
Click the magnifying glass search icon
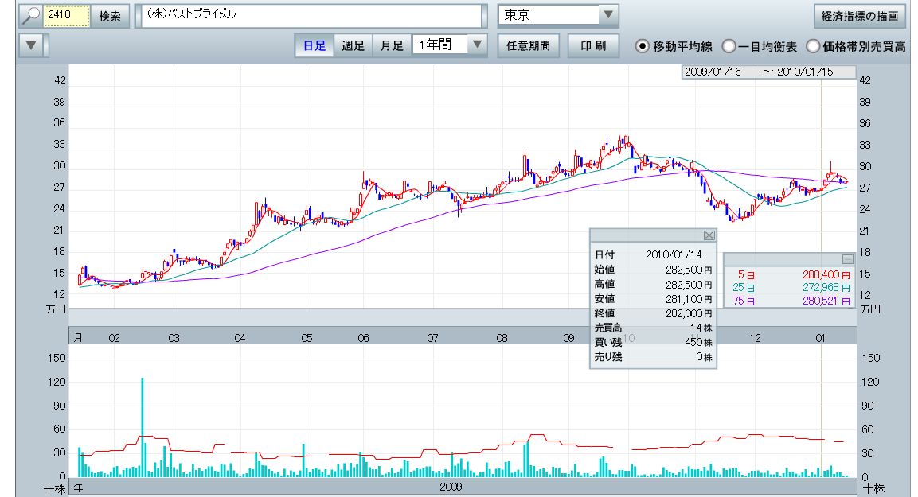pos(31,16)
